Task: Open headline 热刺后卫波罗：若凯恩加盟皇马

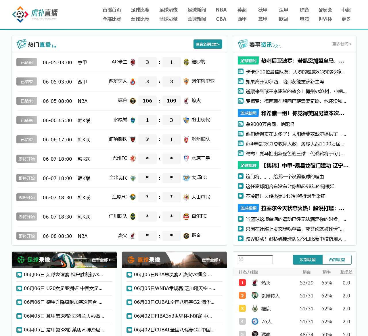Action: (x=303, y=61)
